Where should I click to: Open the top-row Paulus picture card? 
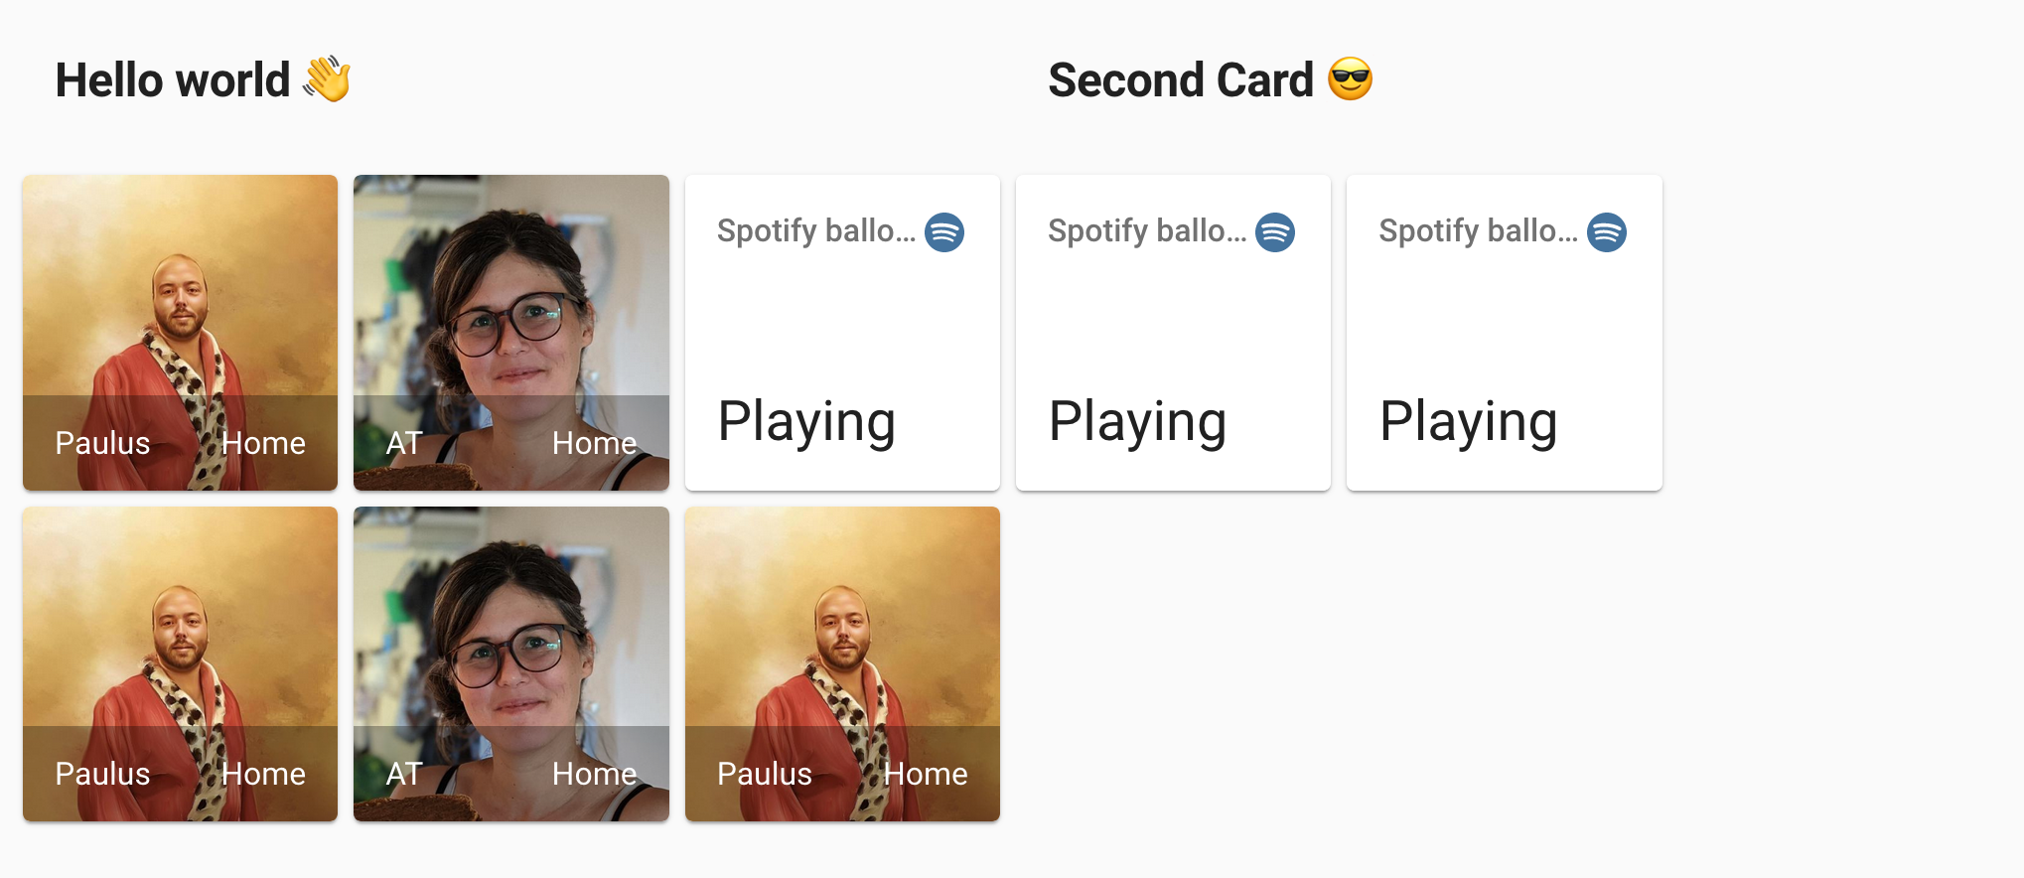click(180, 333)
